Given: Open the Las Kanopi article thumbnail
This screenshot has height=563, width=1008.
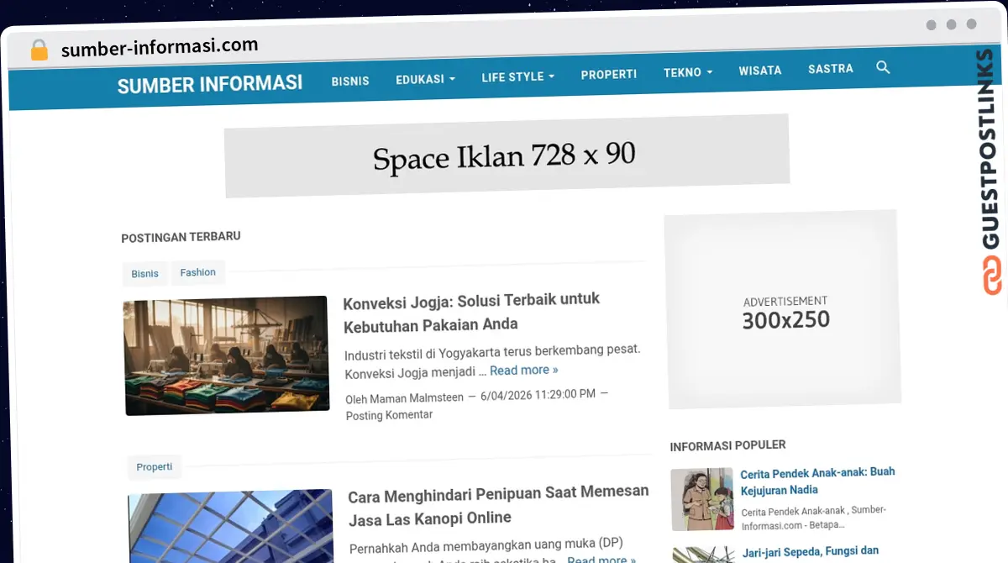Looking at the screenshot, I should point(231,527).
